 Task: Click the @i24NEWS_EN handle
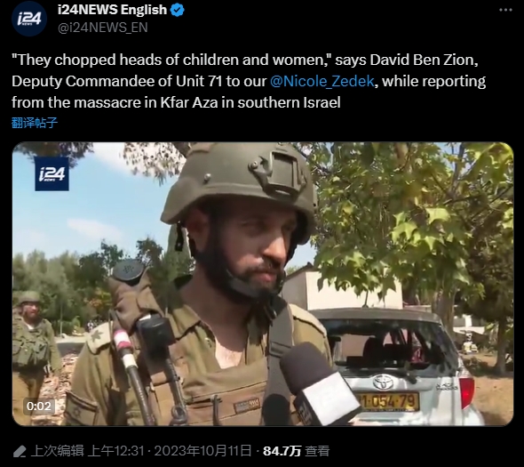coord(103,28)
